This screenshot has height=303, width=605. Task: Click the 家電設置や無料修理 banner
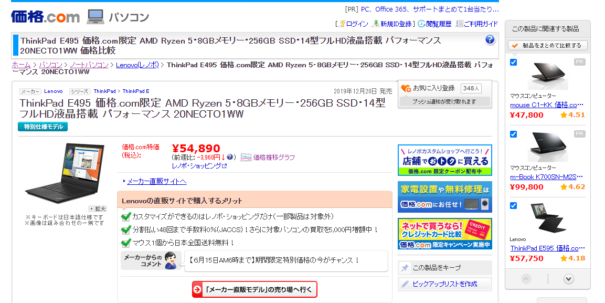445,197
